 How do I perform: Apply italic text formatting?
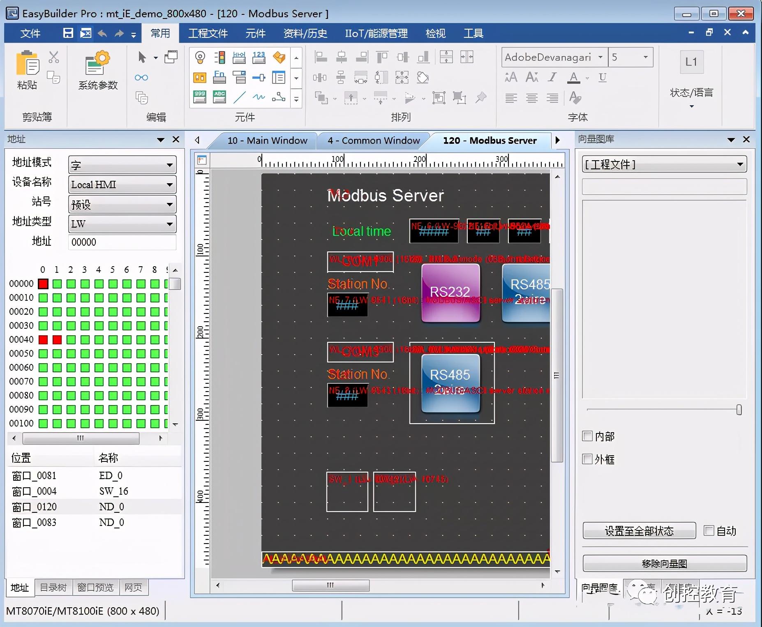[x=552, y=77]
